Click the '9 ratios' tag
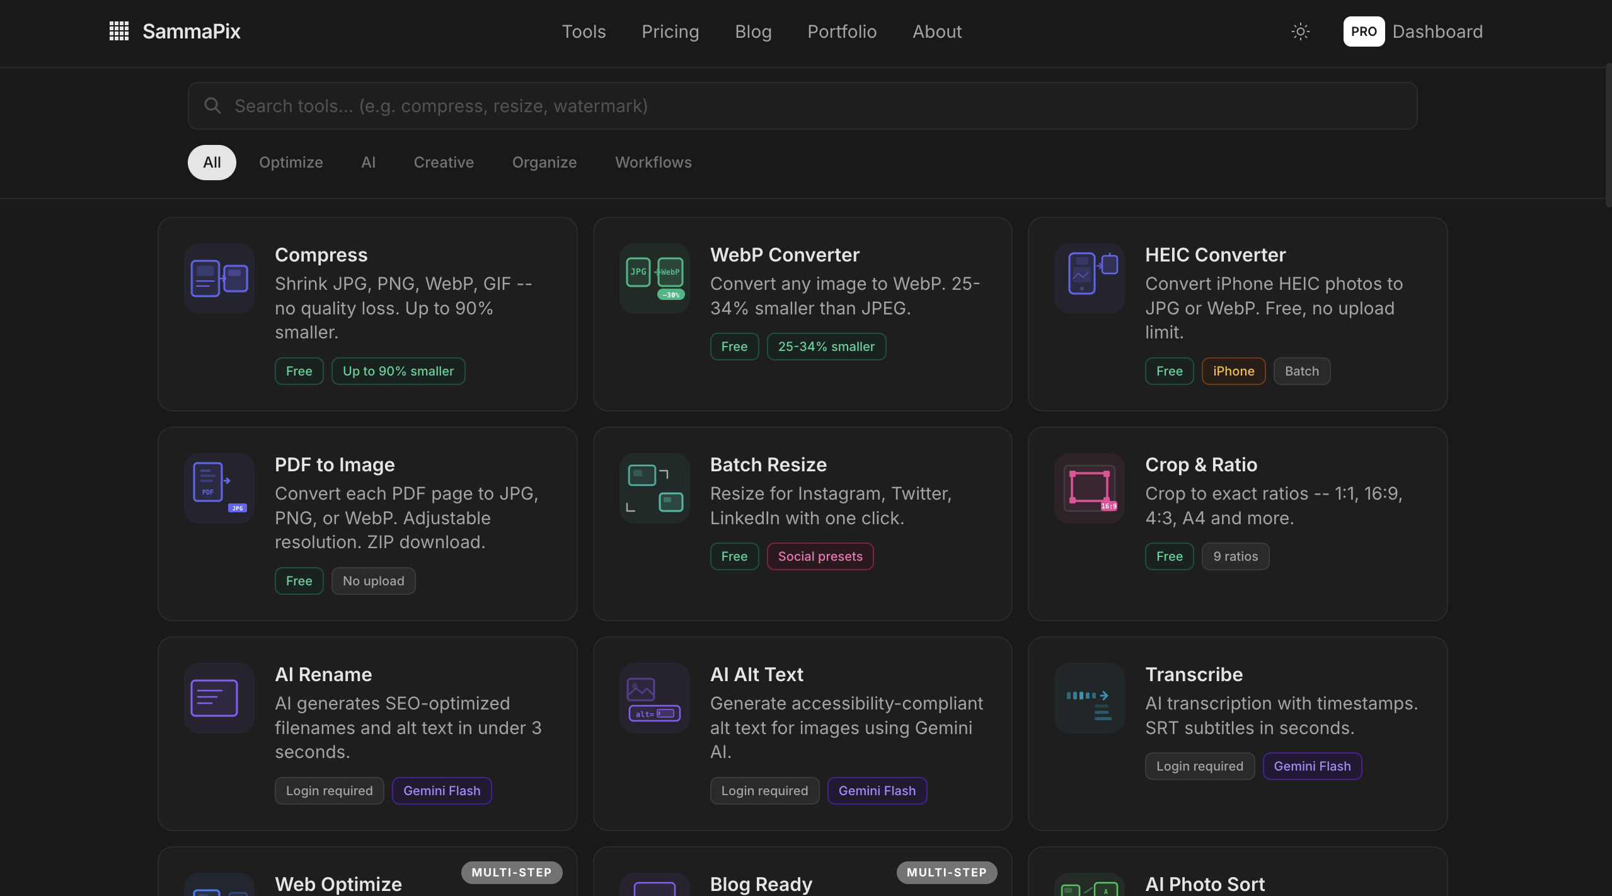 pos(1235,556)
